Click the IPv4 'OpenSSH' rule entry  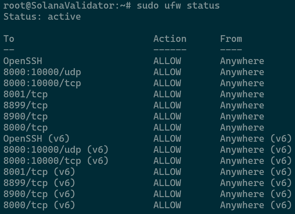[x=23, y=61]
